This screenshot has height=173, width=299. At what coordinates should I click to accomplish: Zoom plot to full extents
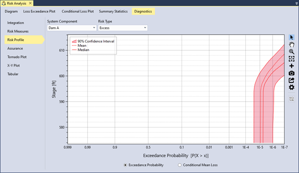click(291, 59)
